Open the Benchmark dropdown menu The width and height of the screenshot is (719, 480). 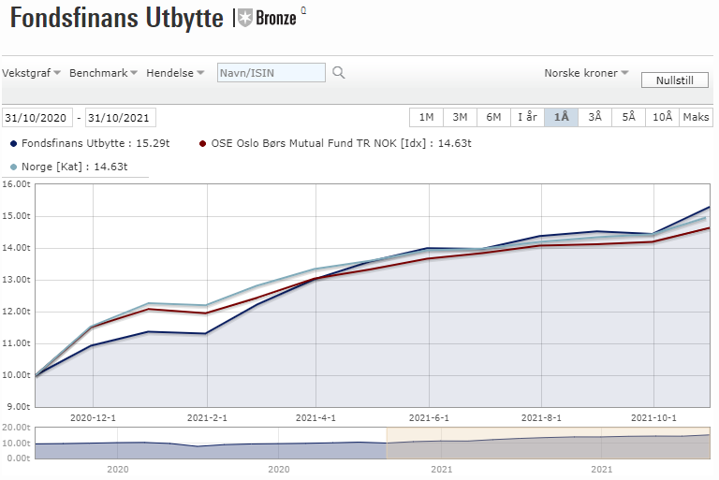(103, 73)
